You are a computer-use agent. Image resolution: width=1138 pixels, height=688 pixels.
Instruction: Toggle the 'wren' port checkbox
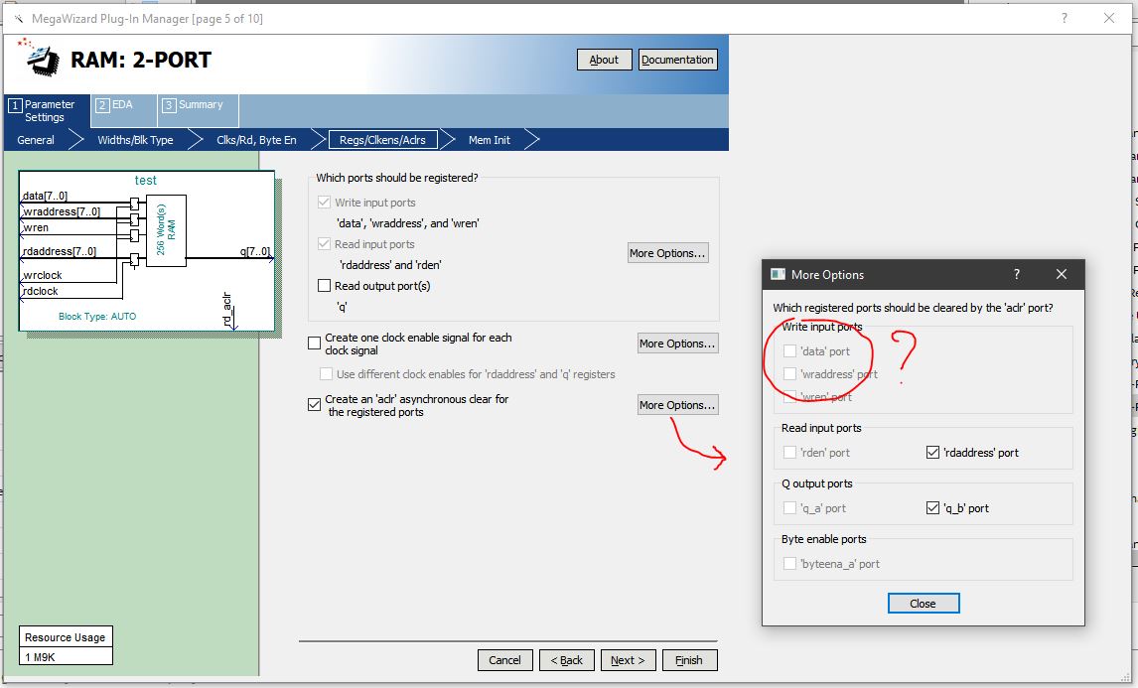(x=789, y=397)
